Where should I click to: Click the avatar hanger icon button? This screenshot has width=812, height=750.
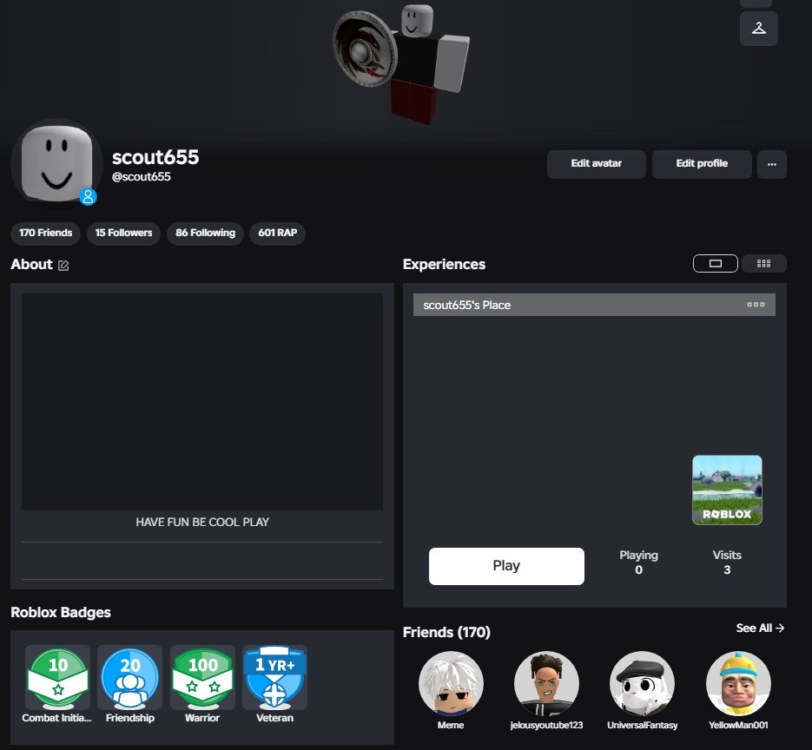coord(759,29)
